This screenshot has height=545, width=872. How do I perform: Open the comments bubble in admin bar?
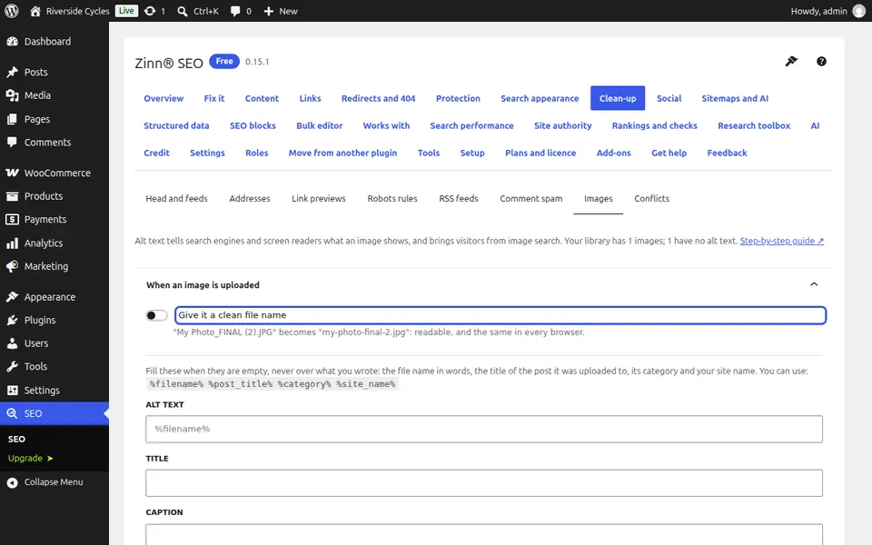tap(235, 11)
